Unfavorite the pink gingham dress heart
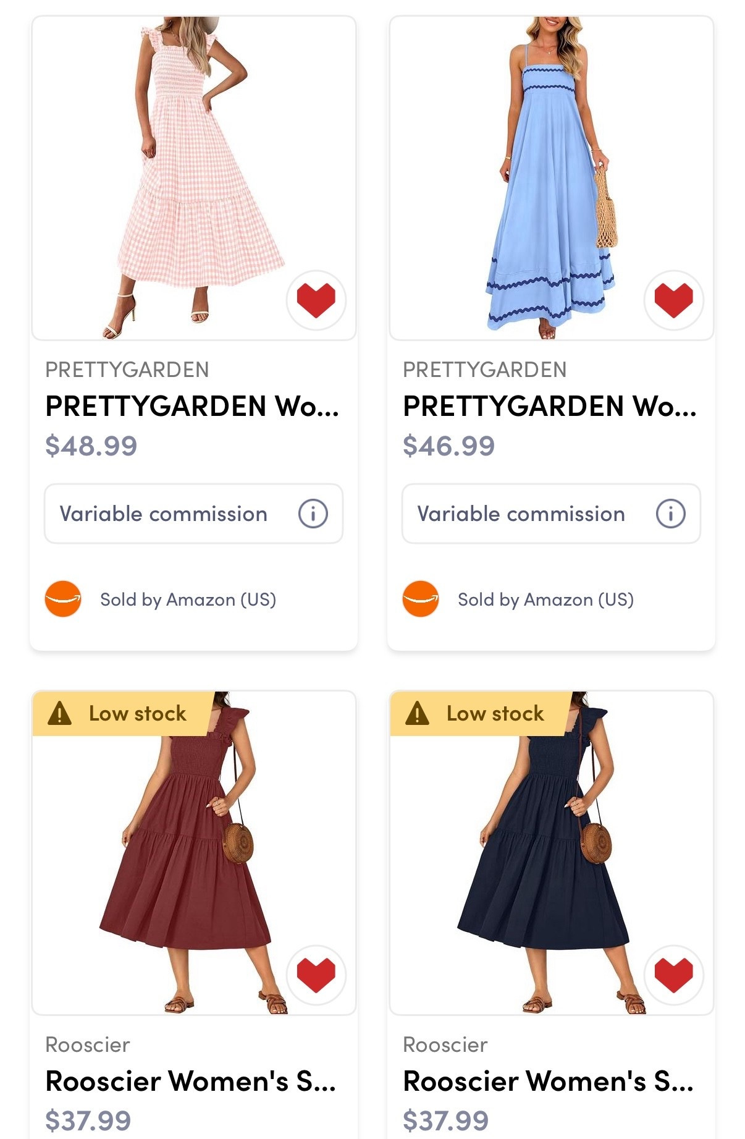745x1139 pixels. (316, 300)
